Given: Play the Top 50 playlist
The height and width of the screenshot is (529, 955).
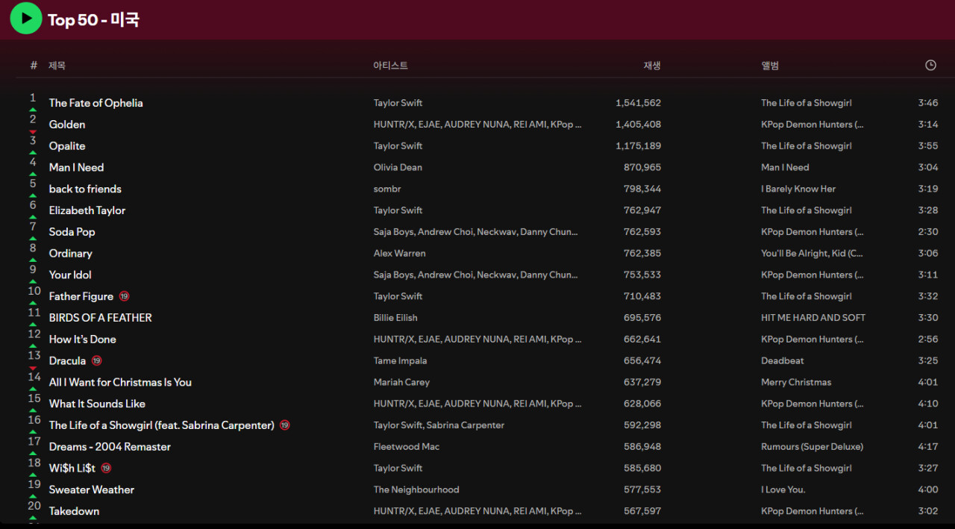Looking at the screenshot, I should pos(26,18).
